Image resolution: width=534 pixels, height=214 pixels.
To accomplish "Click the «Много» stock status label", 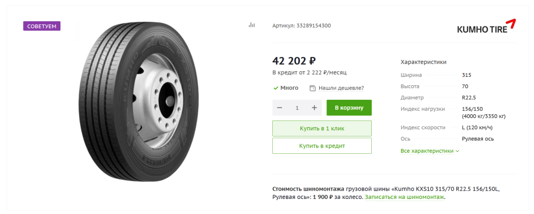I will click(289, 88).
